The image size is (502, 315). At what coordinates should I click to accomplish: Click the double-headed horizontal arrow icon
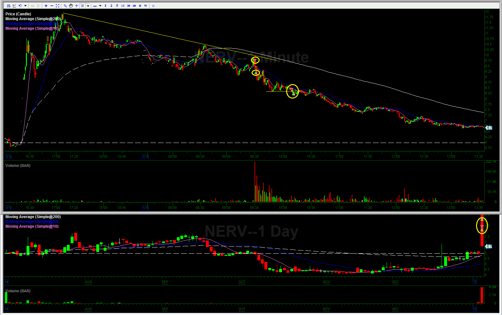(95, 6)
